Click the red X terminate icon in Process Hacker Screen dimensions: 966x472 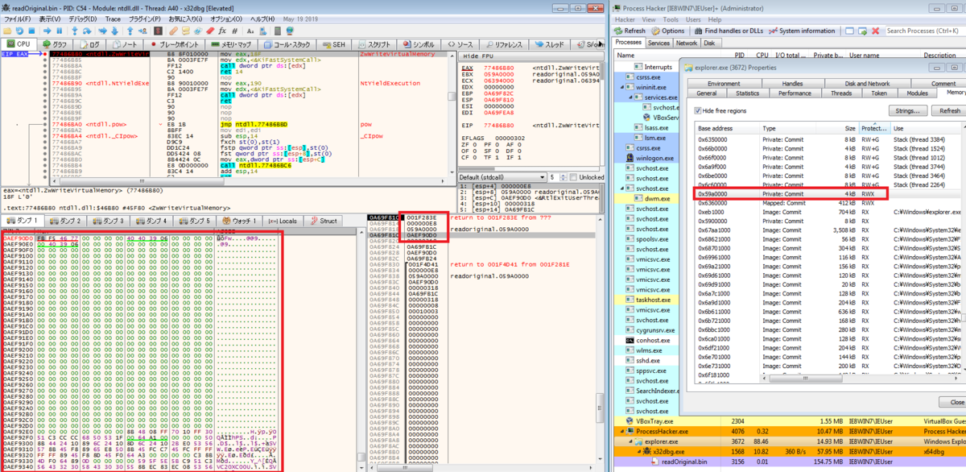(x=875, y=31)
